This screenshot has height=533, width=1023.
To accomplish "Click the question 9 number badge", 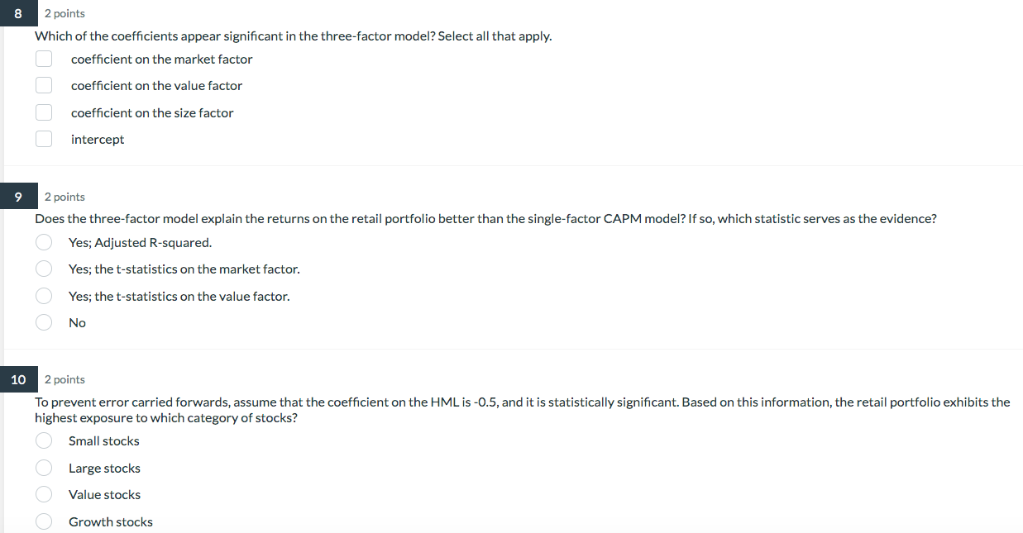I will [x=18, y=196].
